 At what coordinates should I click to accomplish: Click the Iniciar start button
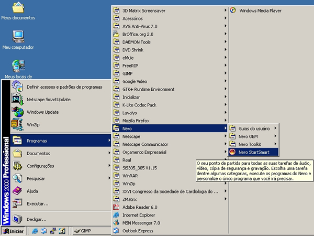tap(13, 231)
